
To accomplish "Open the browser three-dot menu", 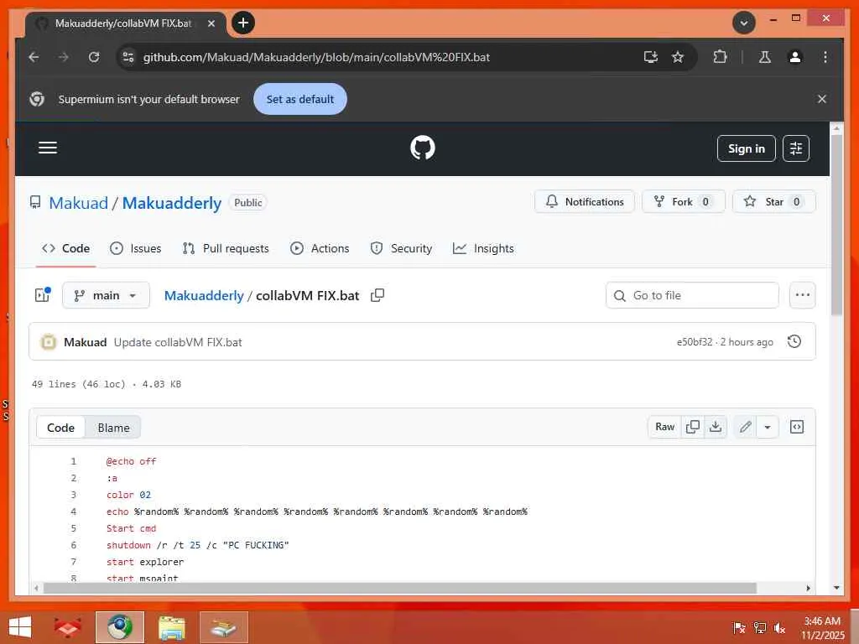I will [825, 57].
